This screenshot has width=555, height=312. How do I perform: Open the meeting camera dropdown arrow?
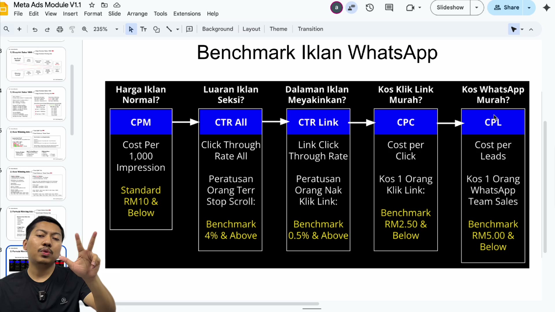[x=420, y=8]
